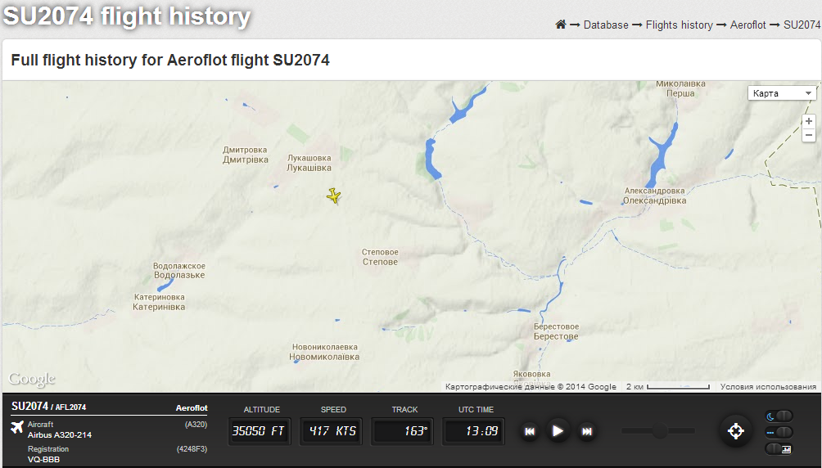This screenshot has width=822, height=468.
Task: Click the (4248F3) hex code text
Action: coord(192,449)
